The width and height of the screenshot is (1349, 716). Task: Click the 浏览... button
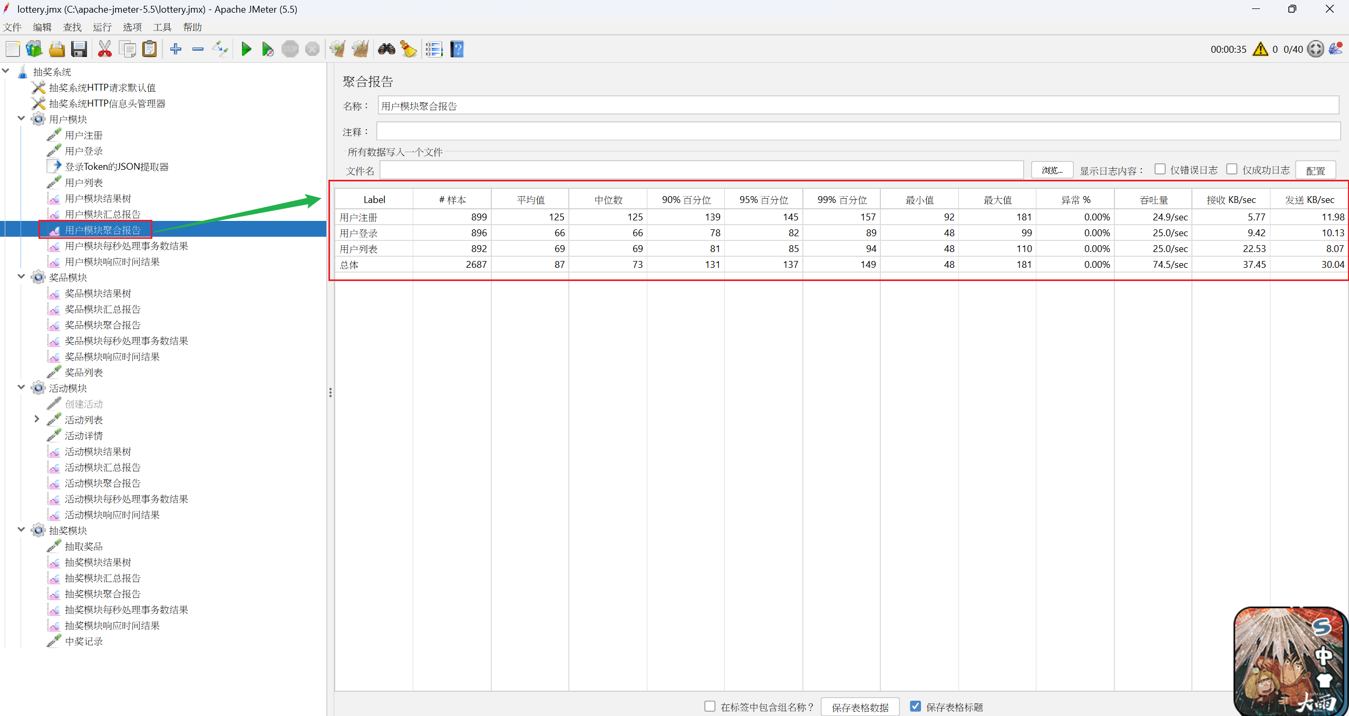1052,170
